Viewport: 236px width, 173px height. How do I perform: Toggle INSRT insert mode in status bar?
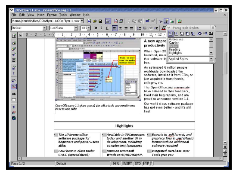coord(127,164)
